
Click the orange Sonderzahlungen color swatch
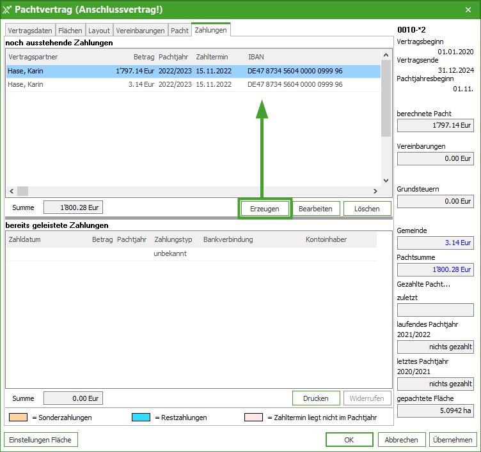[x=17, y=418]
